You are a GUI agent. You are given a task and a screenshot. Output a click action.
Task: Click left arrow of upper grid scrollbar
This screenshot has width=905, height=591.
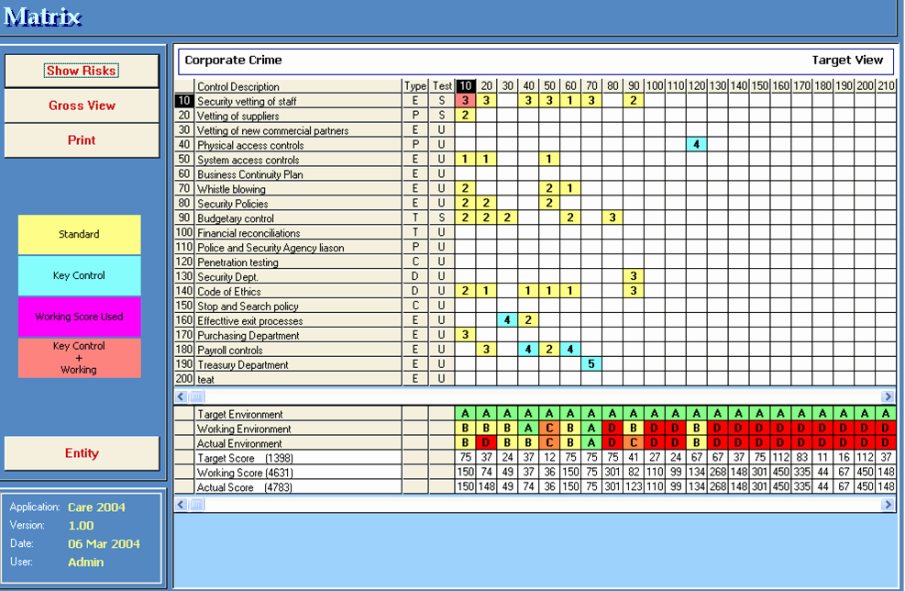click(181, 396)
